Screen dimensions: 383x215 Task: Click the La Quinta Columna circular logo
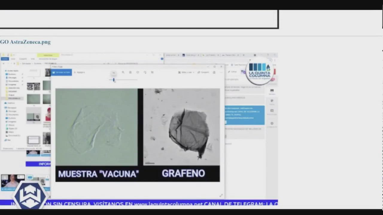click(259, 72)
